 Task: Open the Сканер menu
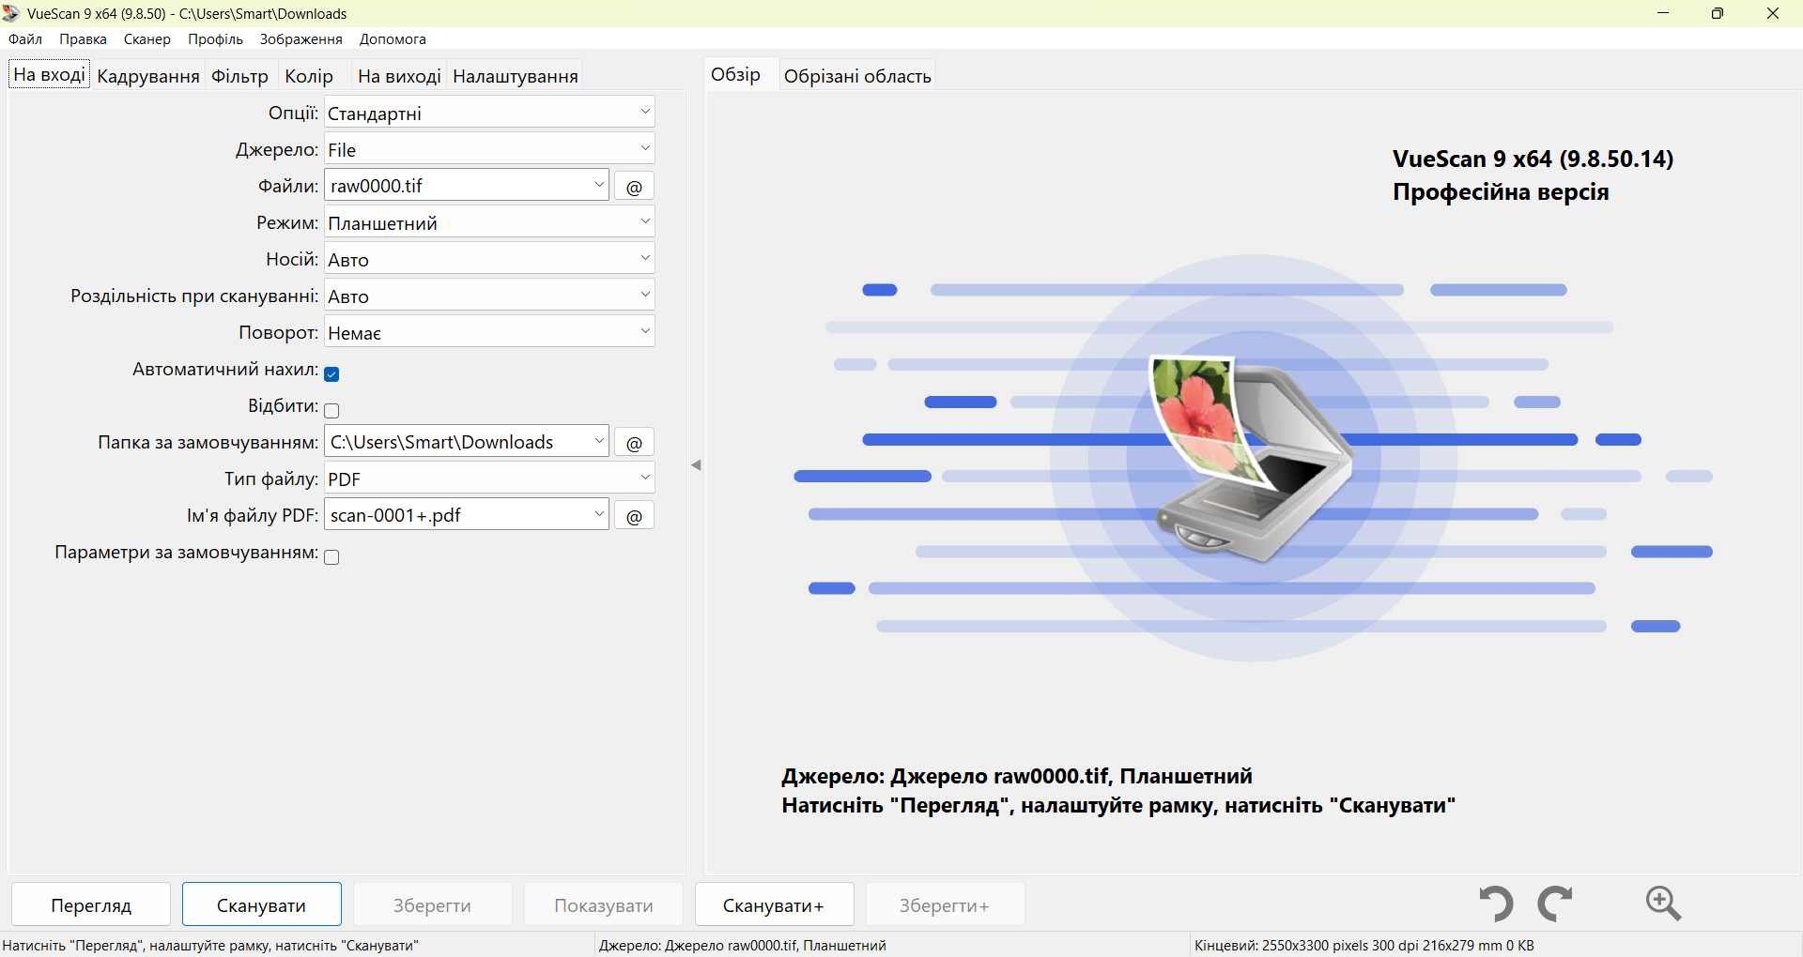pos(147,39)
